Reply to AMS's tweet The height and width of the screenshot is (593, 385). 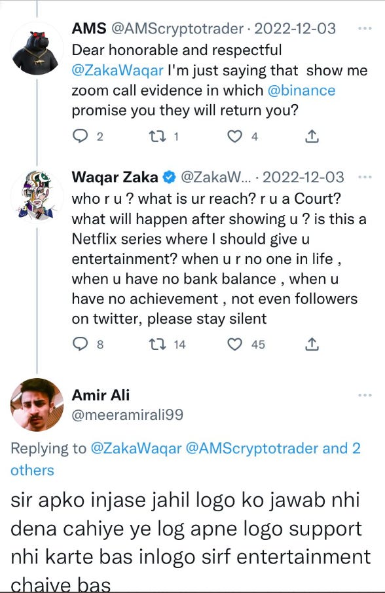79,134
